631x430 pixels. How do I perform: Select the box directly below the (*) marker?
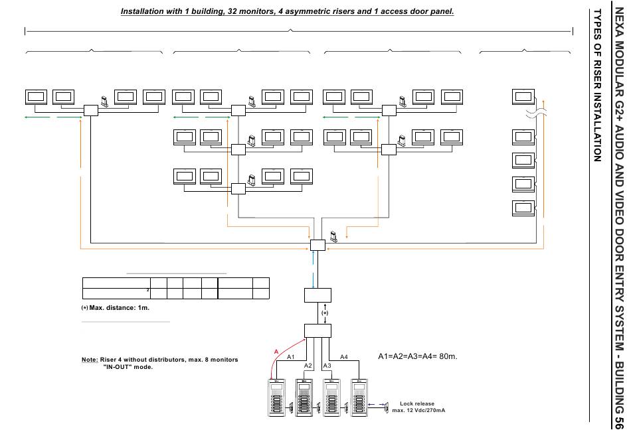click(x=317, y=331)
